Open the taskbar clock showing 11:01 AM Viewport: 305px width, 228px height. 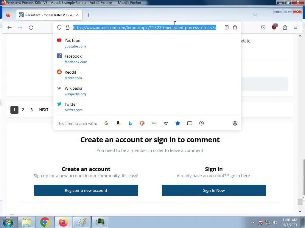(x=290, y=222)
